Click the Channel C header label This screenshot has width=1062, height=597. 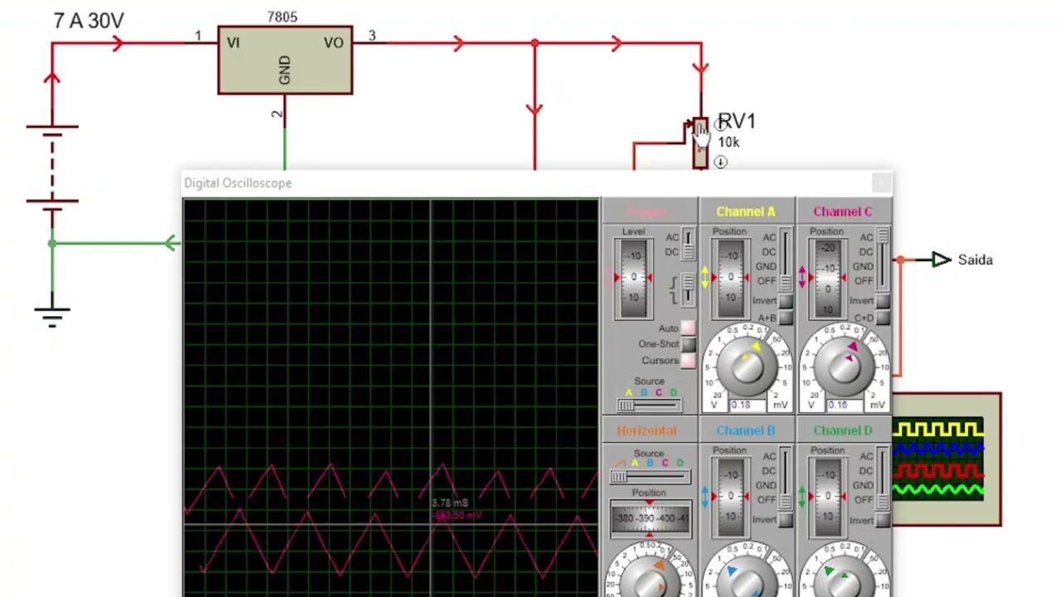[843, 212]
